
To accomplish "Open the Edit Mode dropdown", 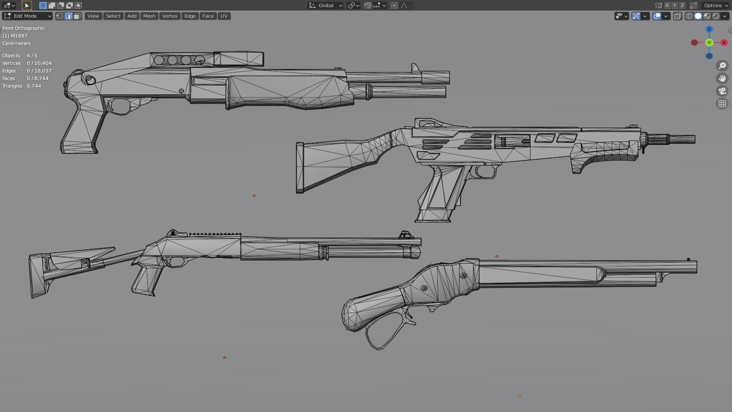I will [27, 16].
